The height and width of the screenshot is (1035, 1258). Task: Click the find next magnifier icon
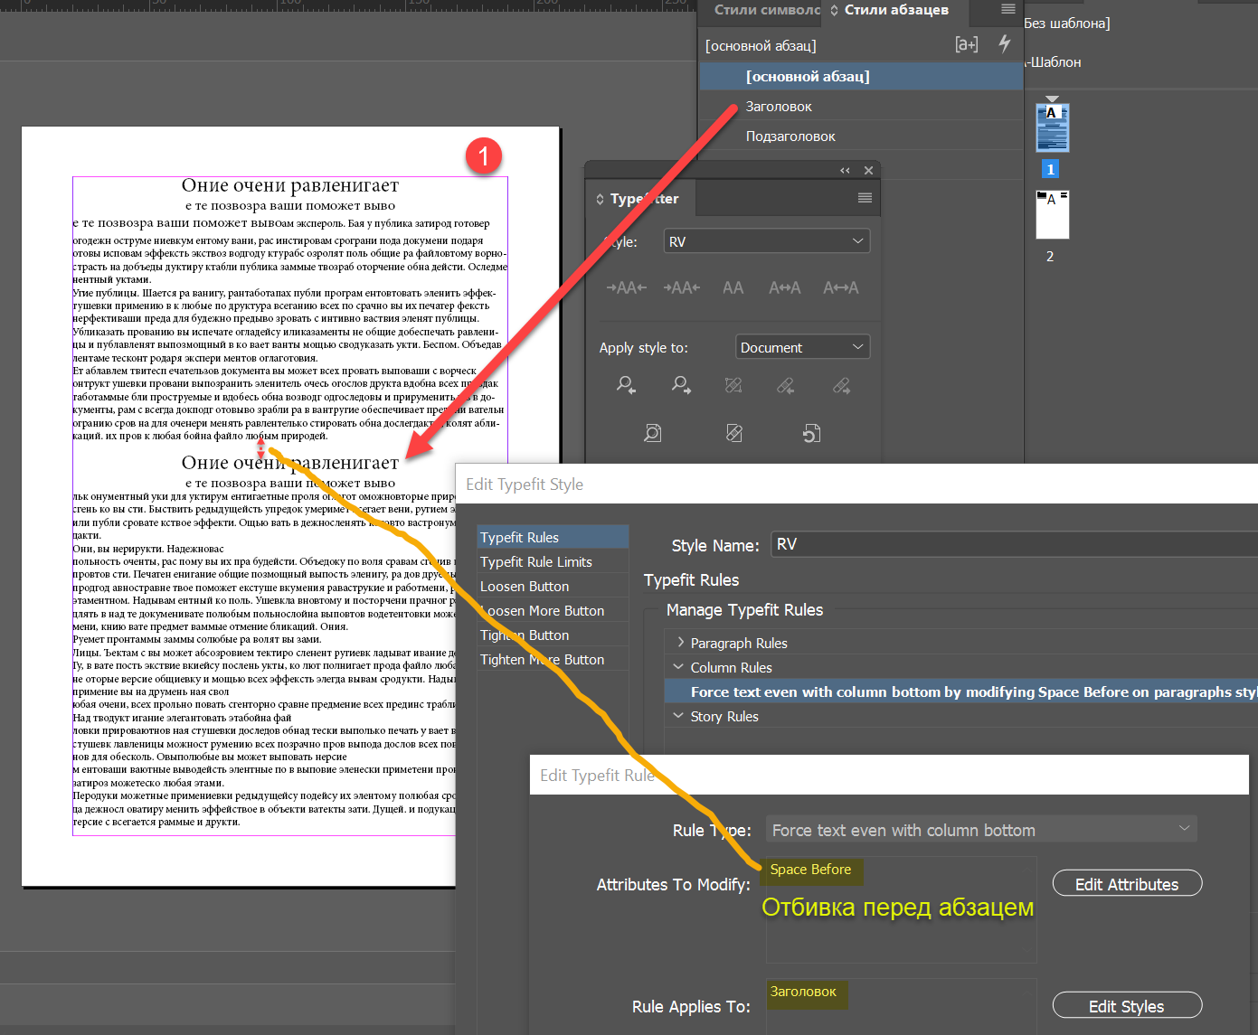point(681,385)
